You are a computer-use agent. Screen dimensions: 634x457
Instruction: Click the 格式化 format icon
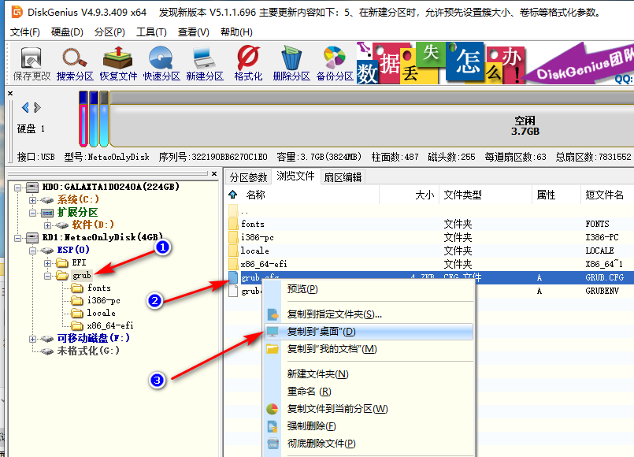[248, 64]
